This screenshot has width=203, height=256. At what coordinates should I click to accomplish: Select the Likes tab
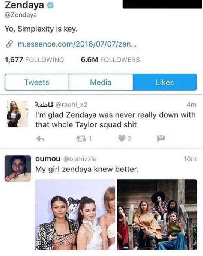click(165, 82)
